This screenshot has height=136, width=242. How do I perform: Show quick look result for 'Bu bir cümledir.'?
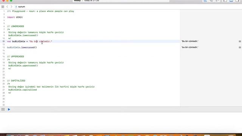(x=240, y=41)
